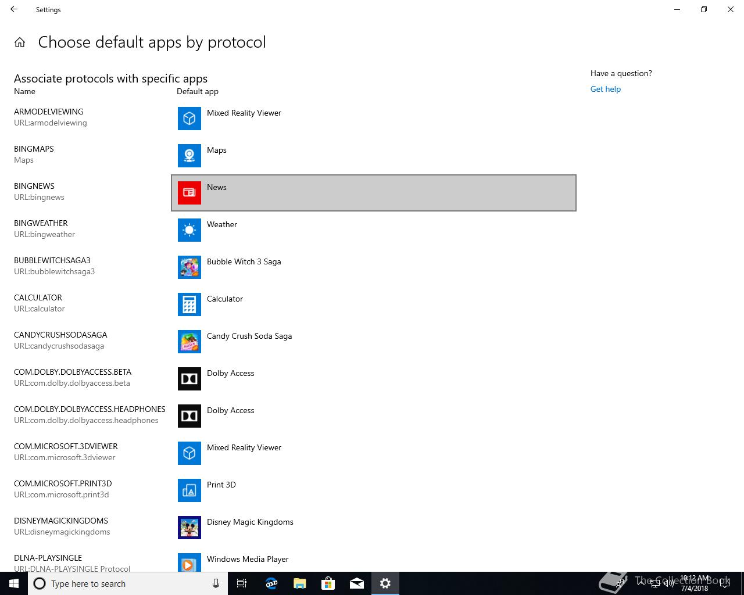Screen dimensions: 744x595
Task: Click the Bubble Witch 3 Saga icon
Action: point(189,267)
